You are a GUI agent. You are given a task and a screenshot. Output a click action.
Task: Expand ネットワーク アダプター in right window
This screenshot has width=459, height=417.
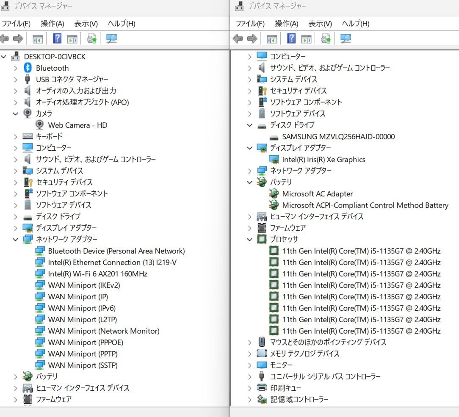[250, 171]
